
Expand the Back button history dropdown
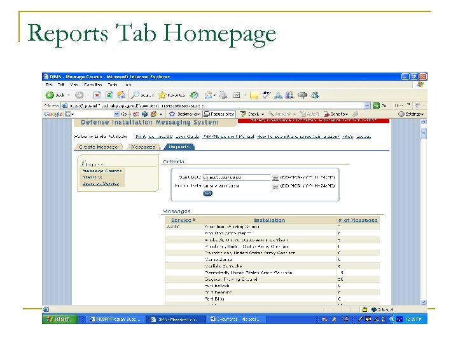[69, 95]
